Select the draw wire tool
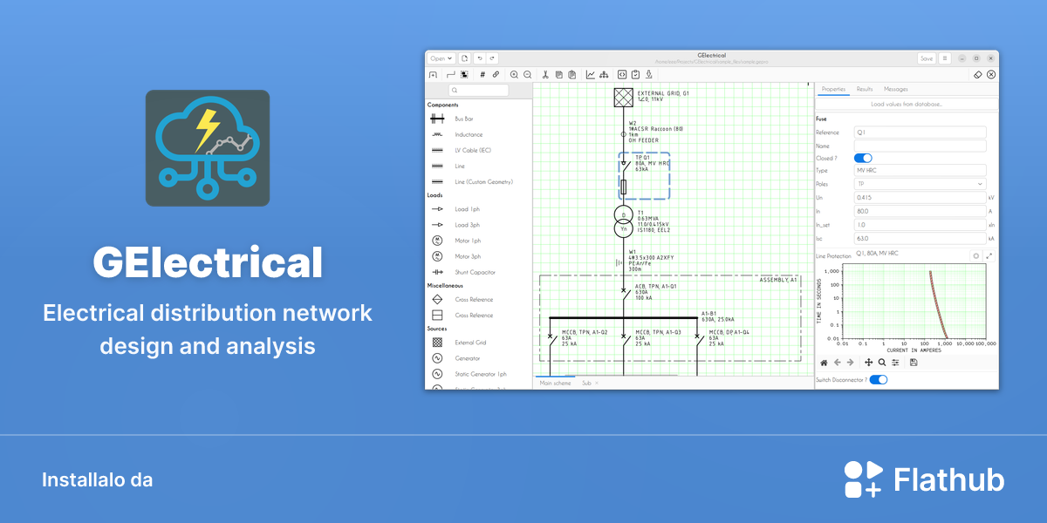Image resolution: width=1047 pixels, height=523 pixels. pyautogui.click(x=451, y=75)
